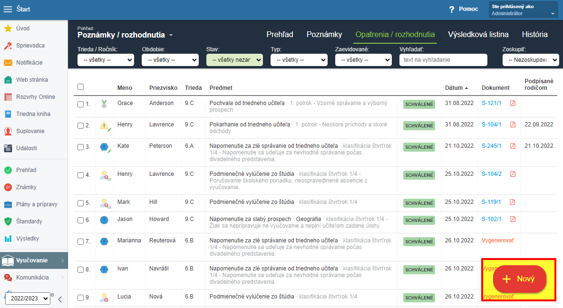563x308 pixels.
Task: Open the Pomoc help link
Action: pos(468,10)
